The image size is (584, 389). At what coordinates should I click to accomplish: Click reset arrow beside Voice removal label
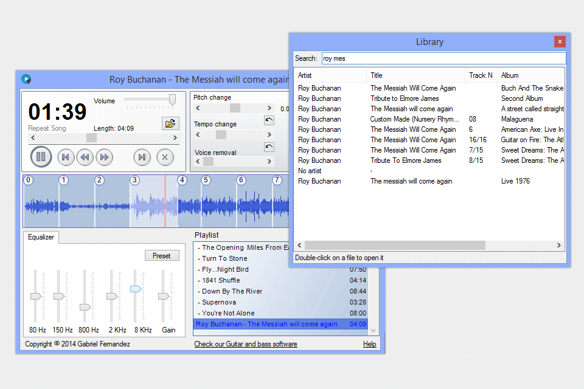tap(269, 147)
